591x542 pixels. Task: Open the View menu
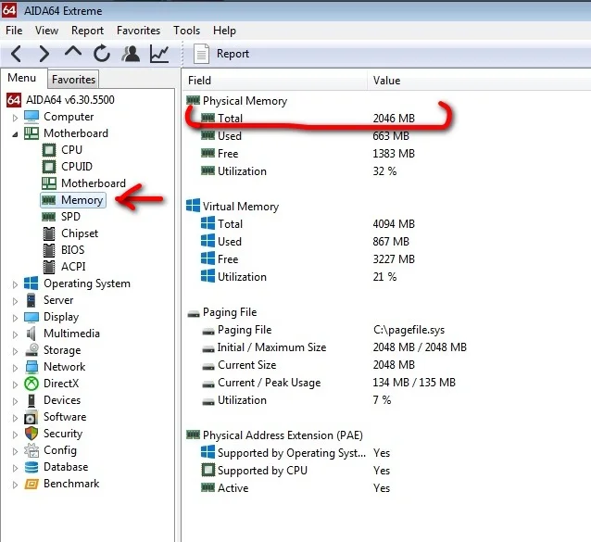46,31
